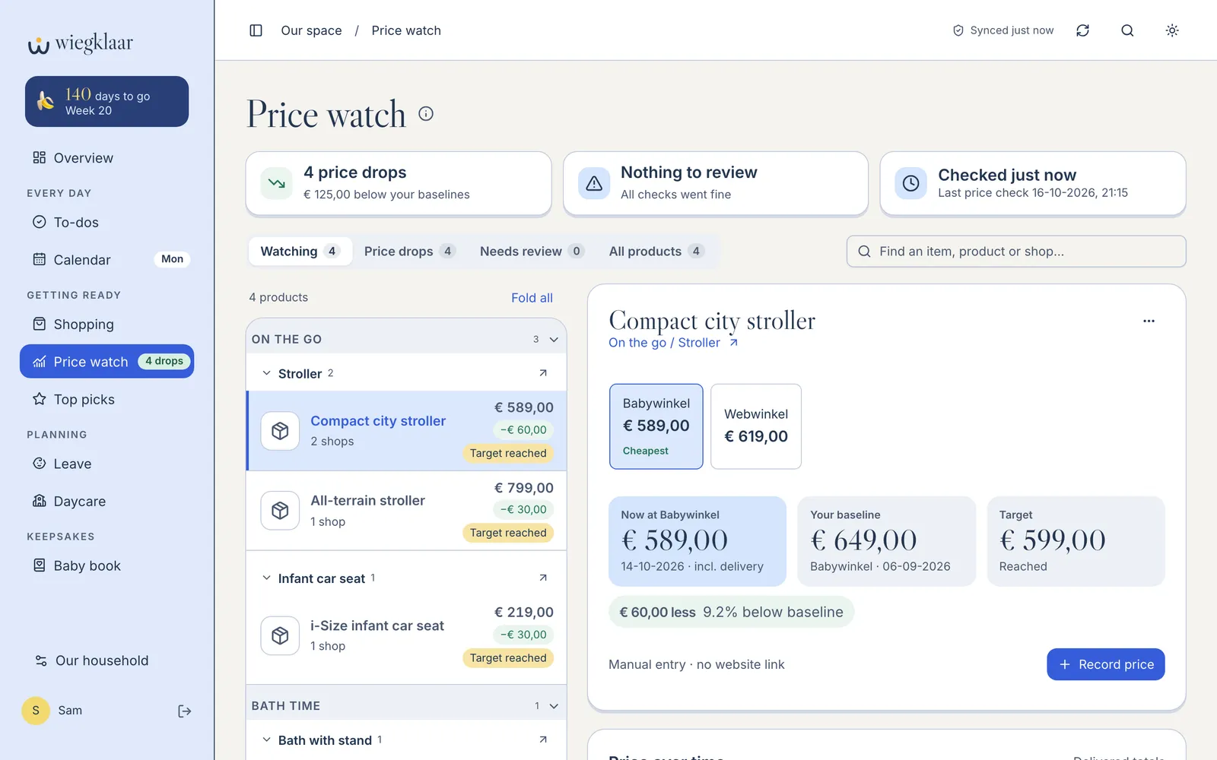Switch to the Watching tab
Viewport: 1217px width, 760px height.
pos(300,252)
